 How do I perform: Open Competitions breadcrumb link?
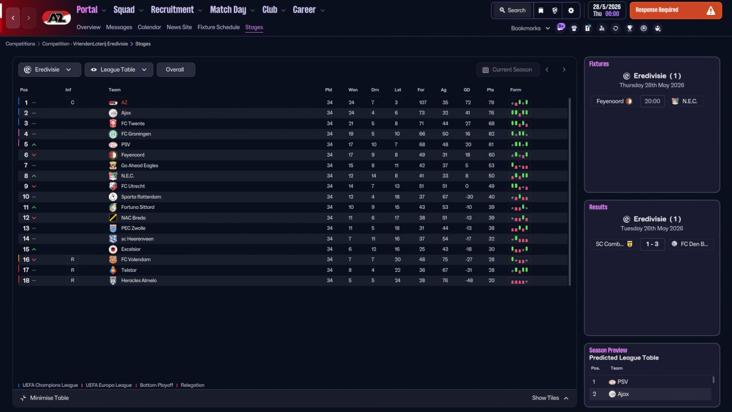[x=21, y=44]
